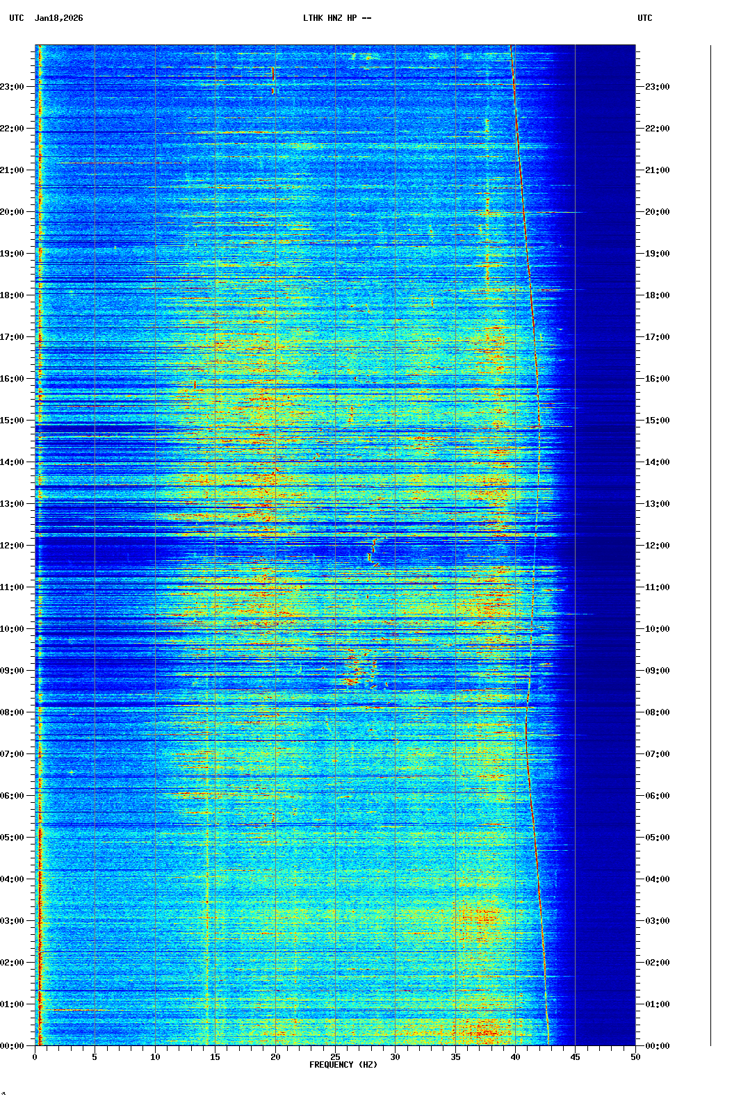Select the 00:00 marker on right time axis
Screen dimensions: 741x1101
tap(657, 1046)
